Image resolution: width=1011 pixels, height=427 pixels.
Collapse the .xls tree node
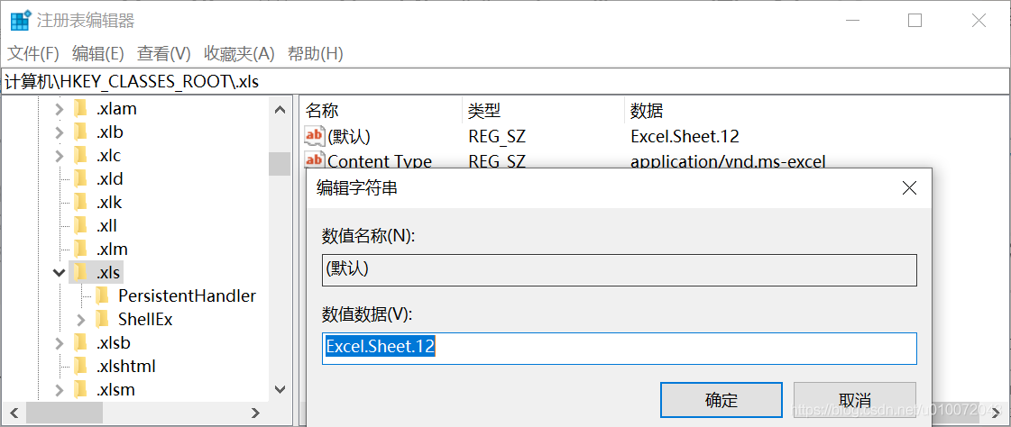(x=59, y=272)
